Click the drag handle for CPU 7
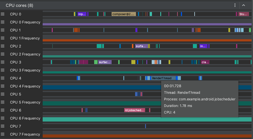This screenshot has height=139, width=253. tap(3, 126)
